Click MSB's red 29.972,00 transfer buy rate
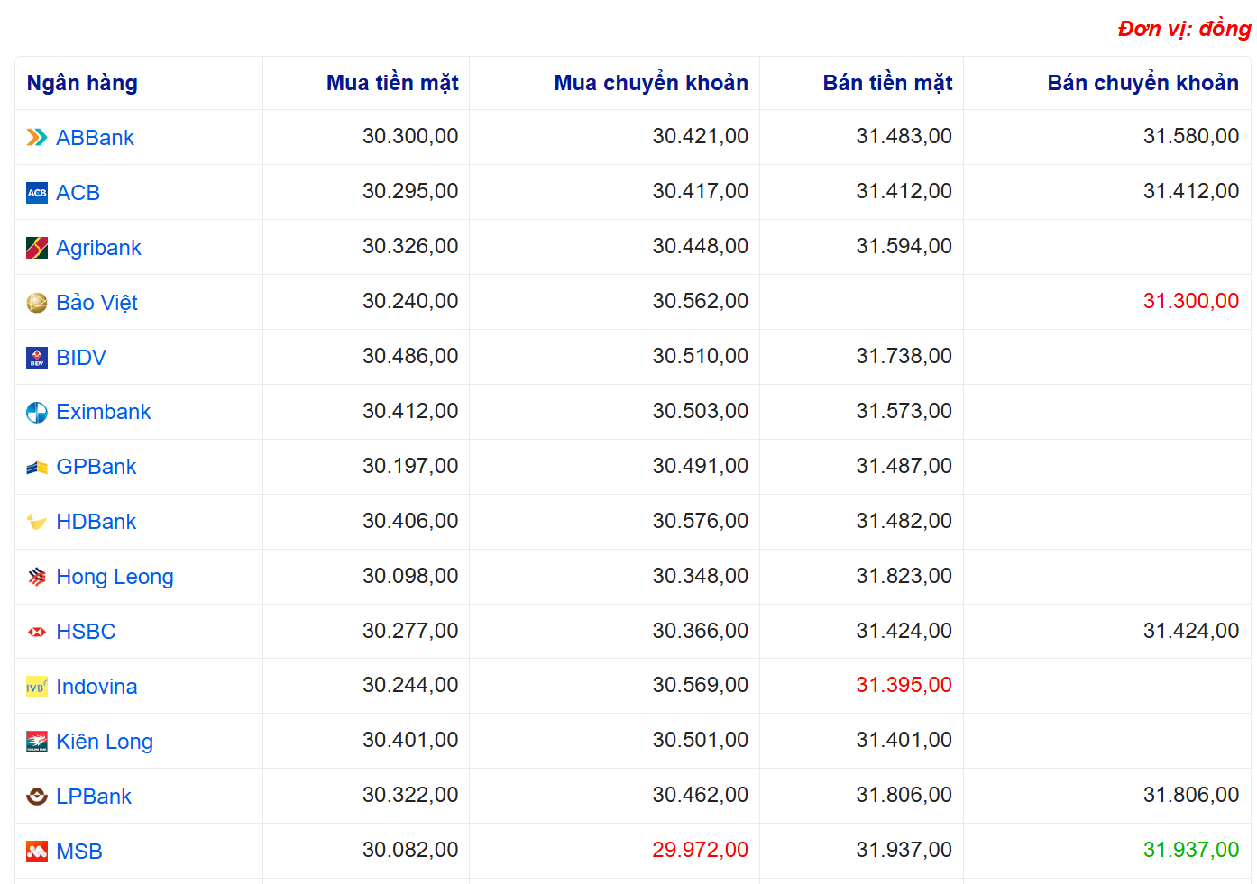Image resolution: width=1257 pixels, height=884 pixels. click(x=700, y=850)
